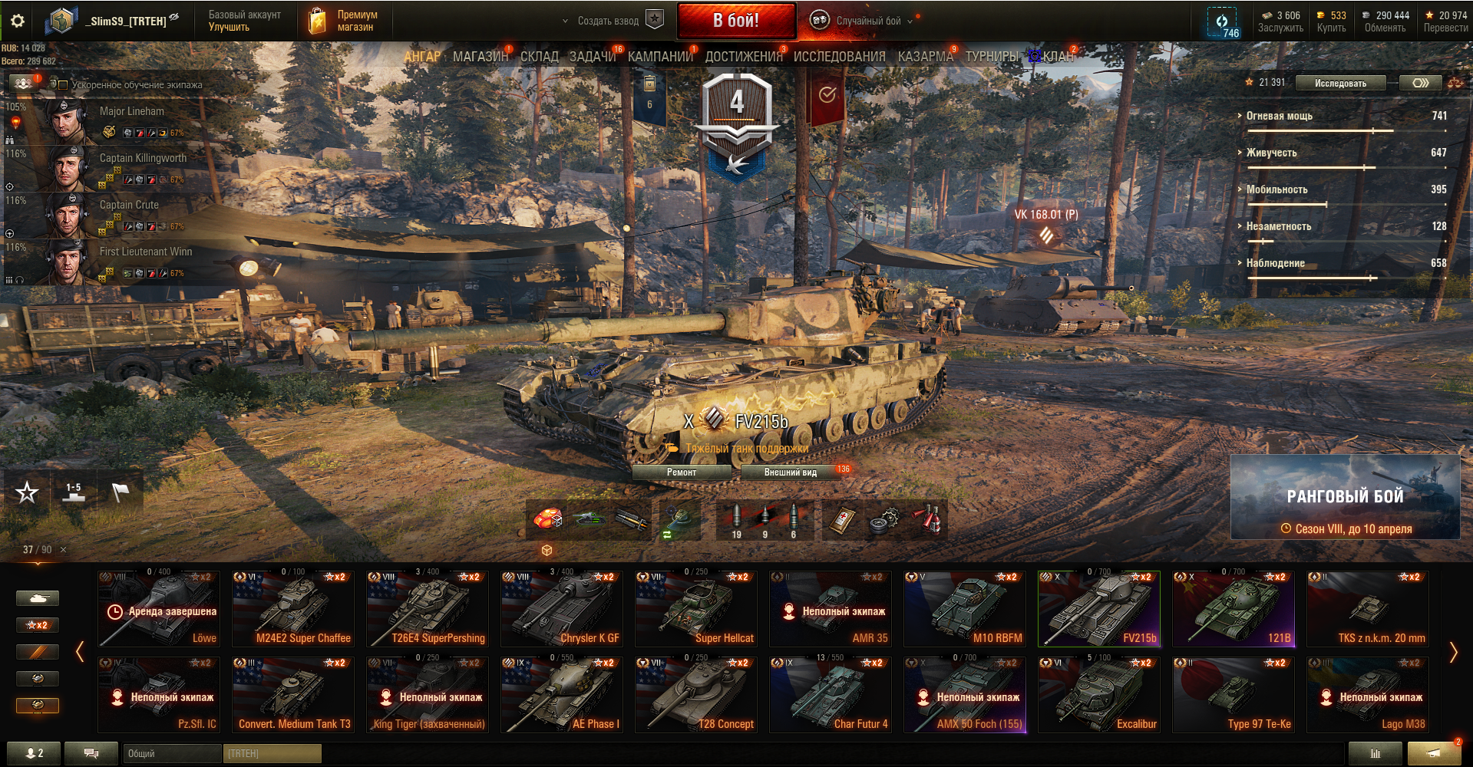Open the chat messages icon
Viewport: 1473px width, 767px height.
tap(91, 753)
